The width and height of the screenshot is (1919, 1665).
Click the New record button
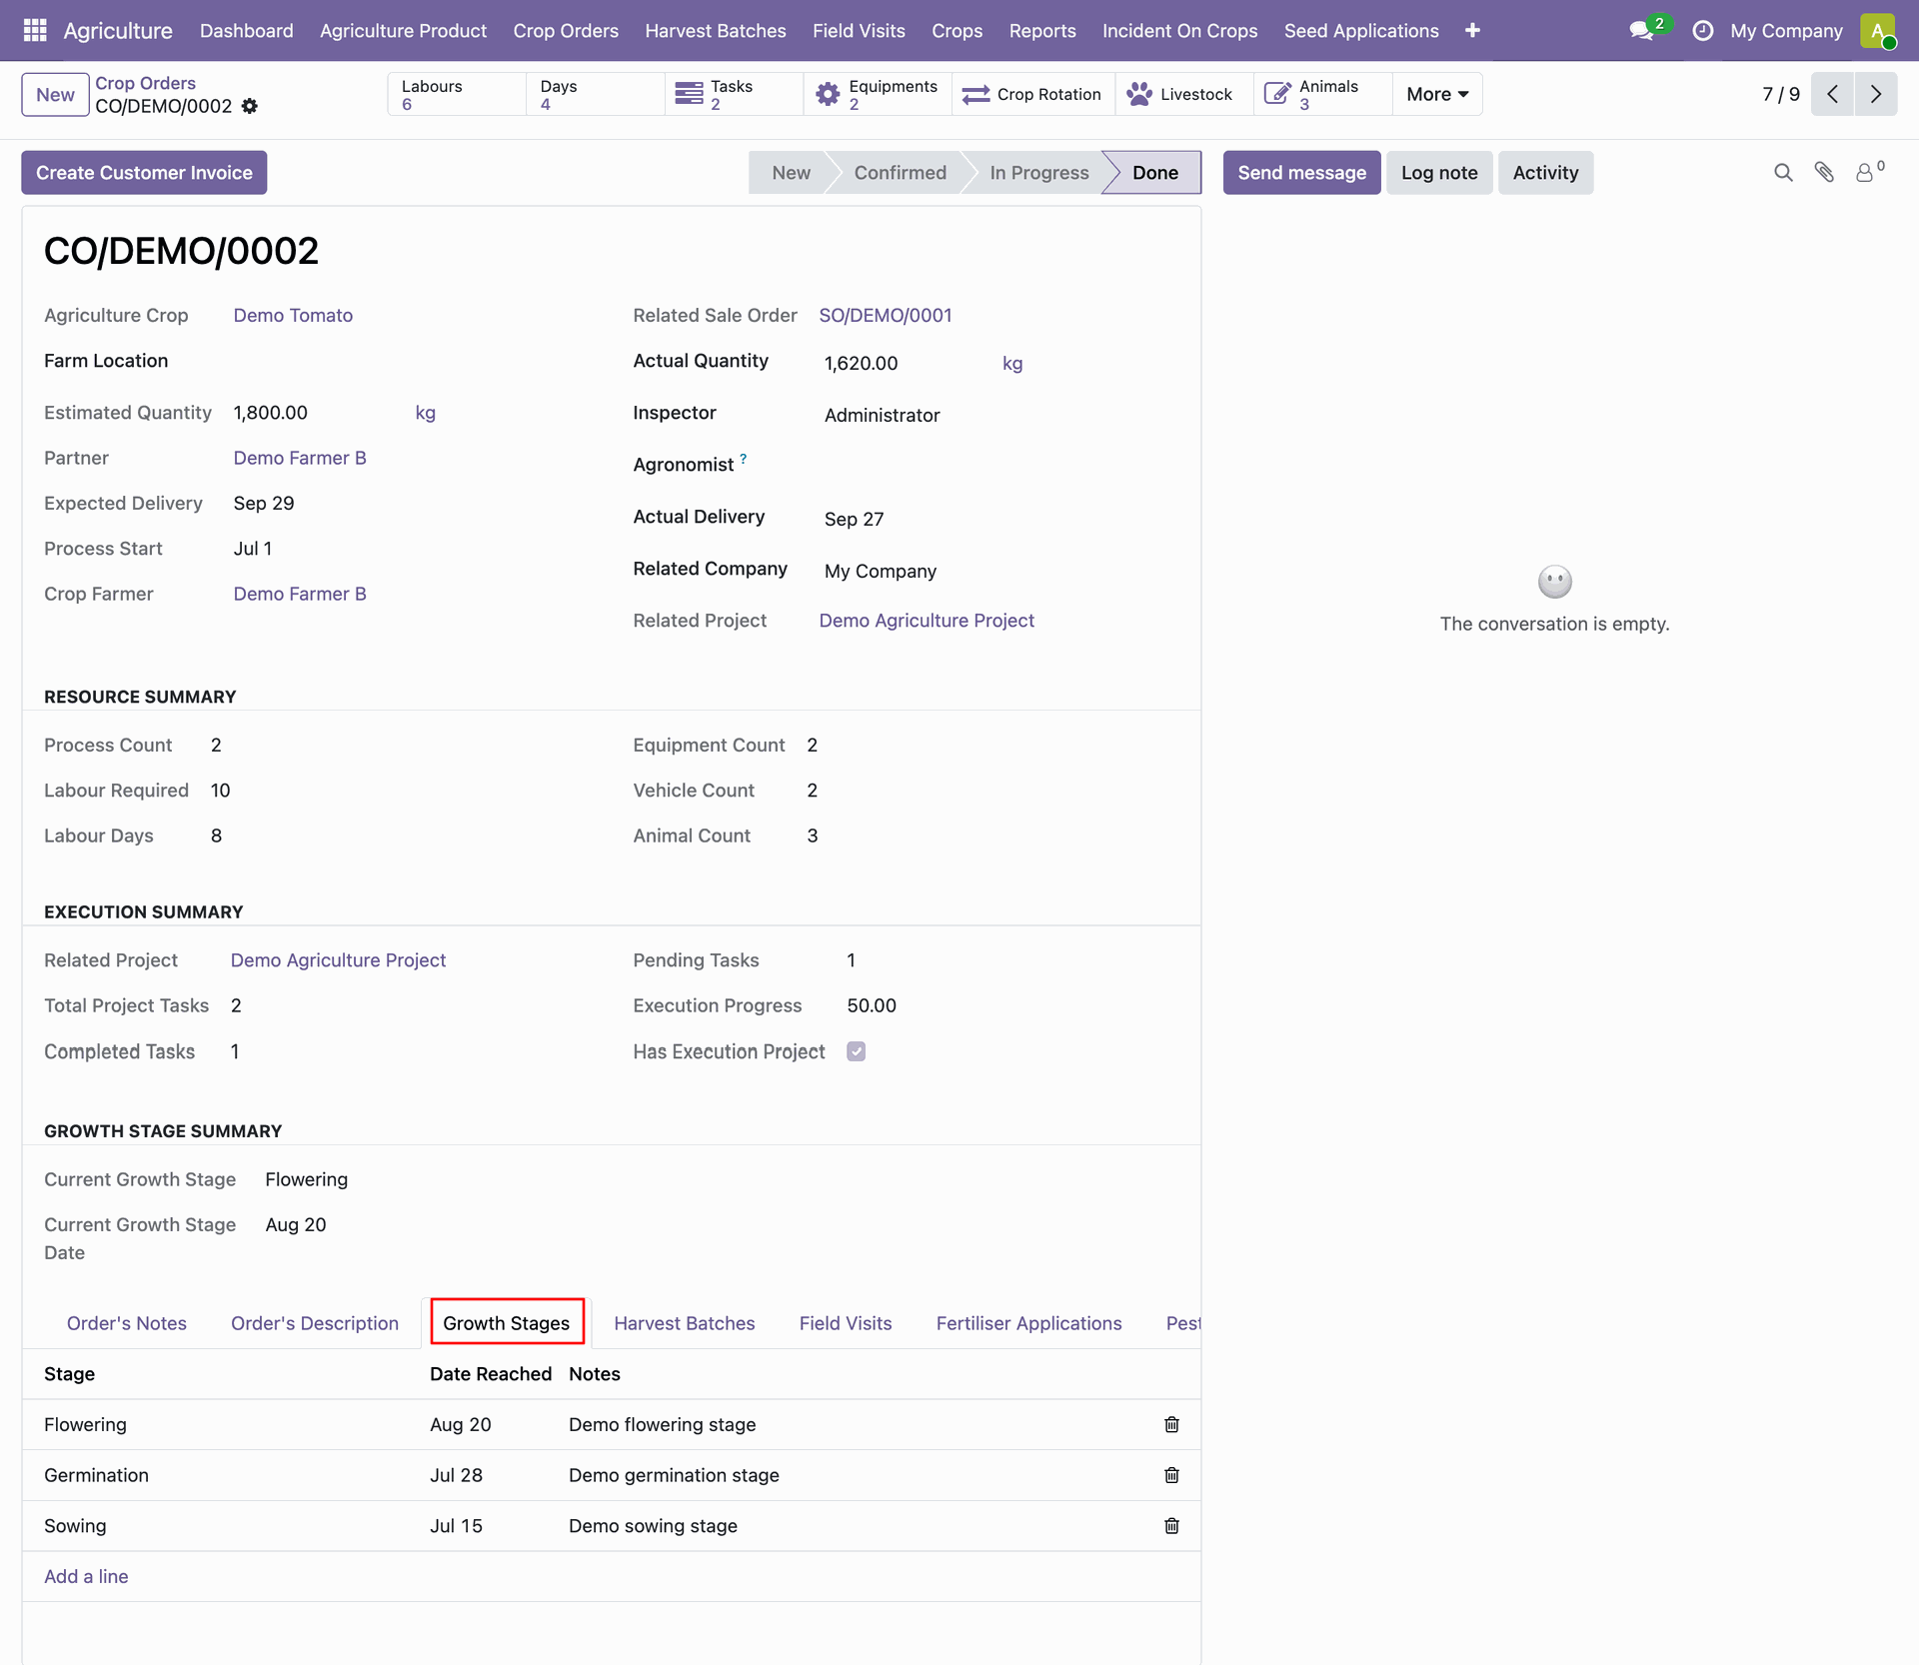[x=55, y=95]
